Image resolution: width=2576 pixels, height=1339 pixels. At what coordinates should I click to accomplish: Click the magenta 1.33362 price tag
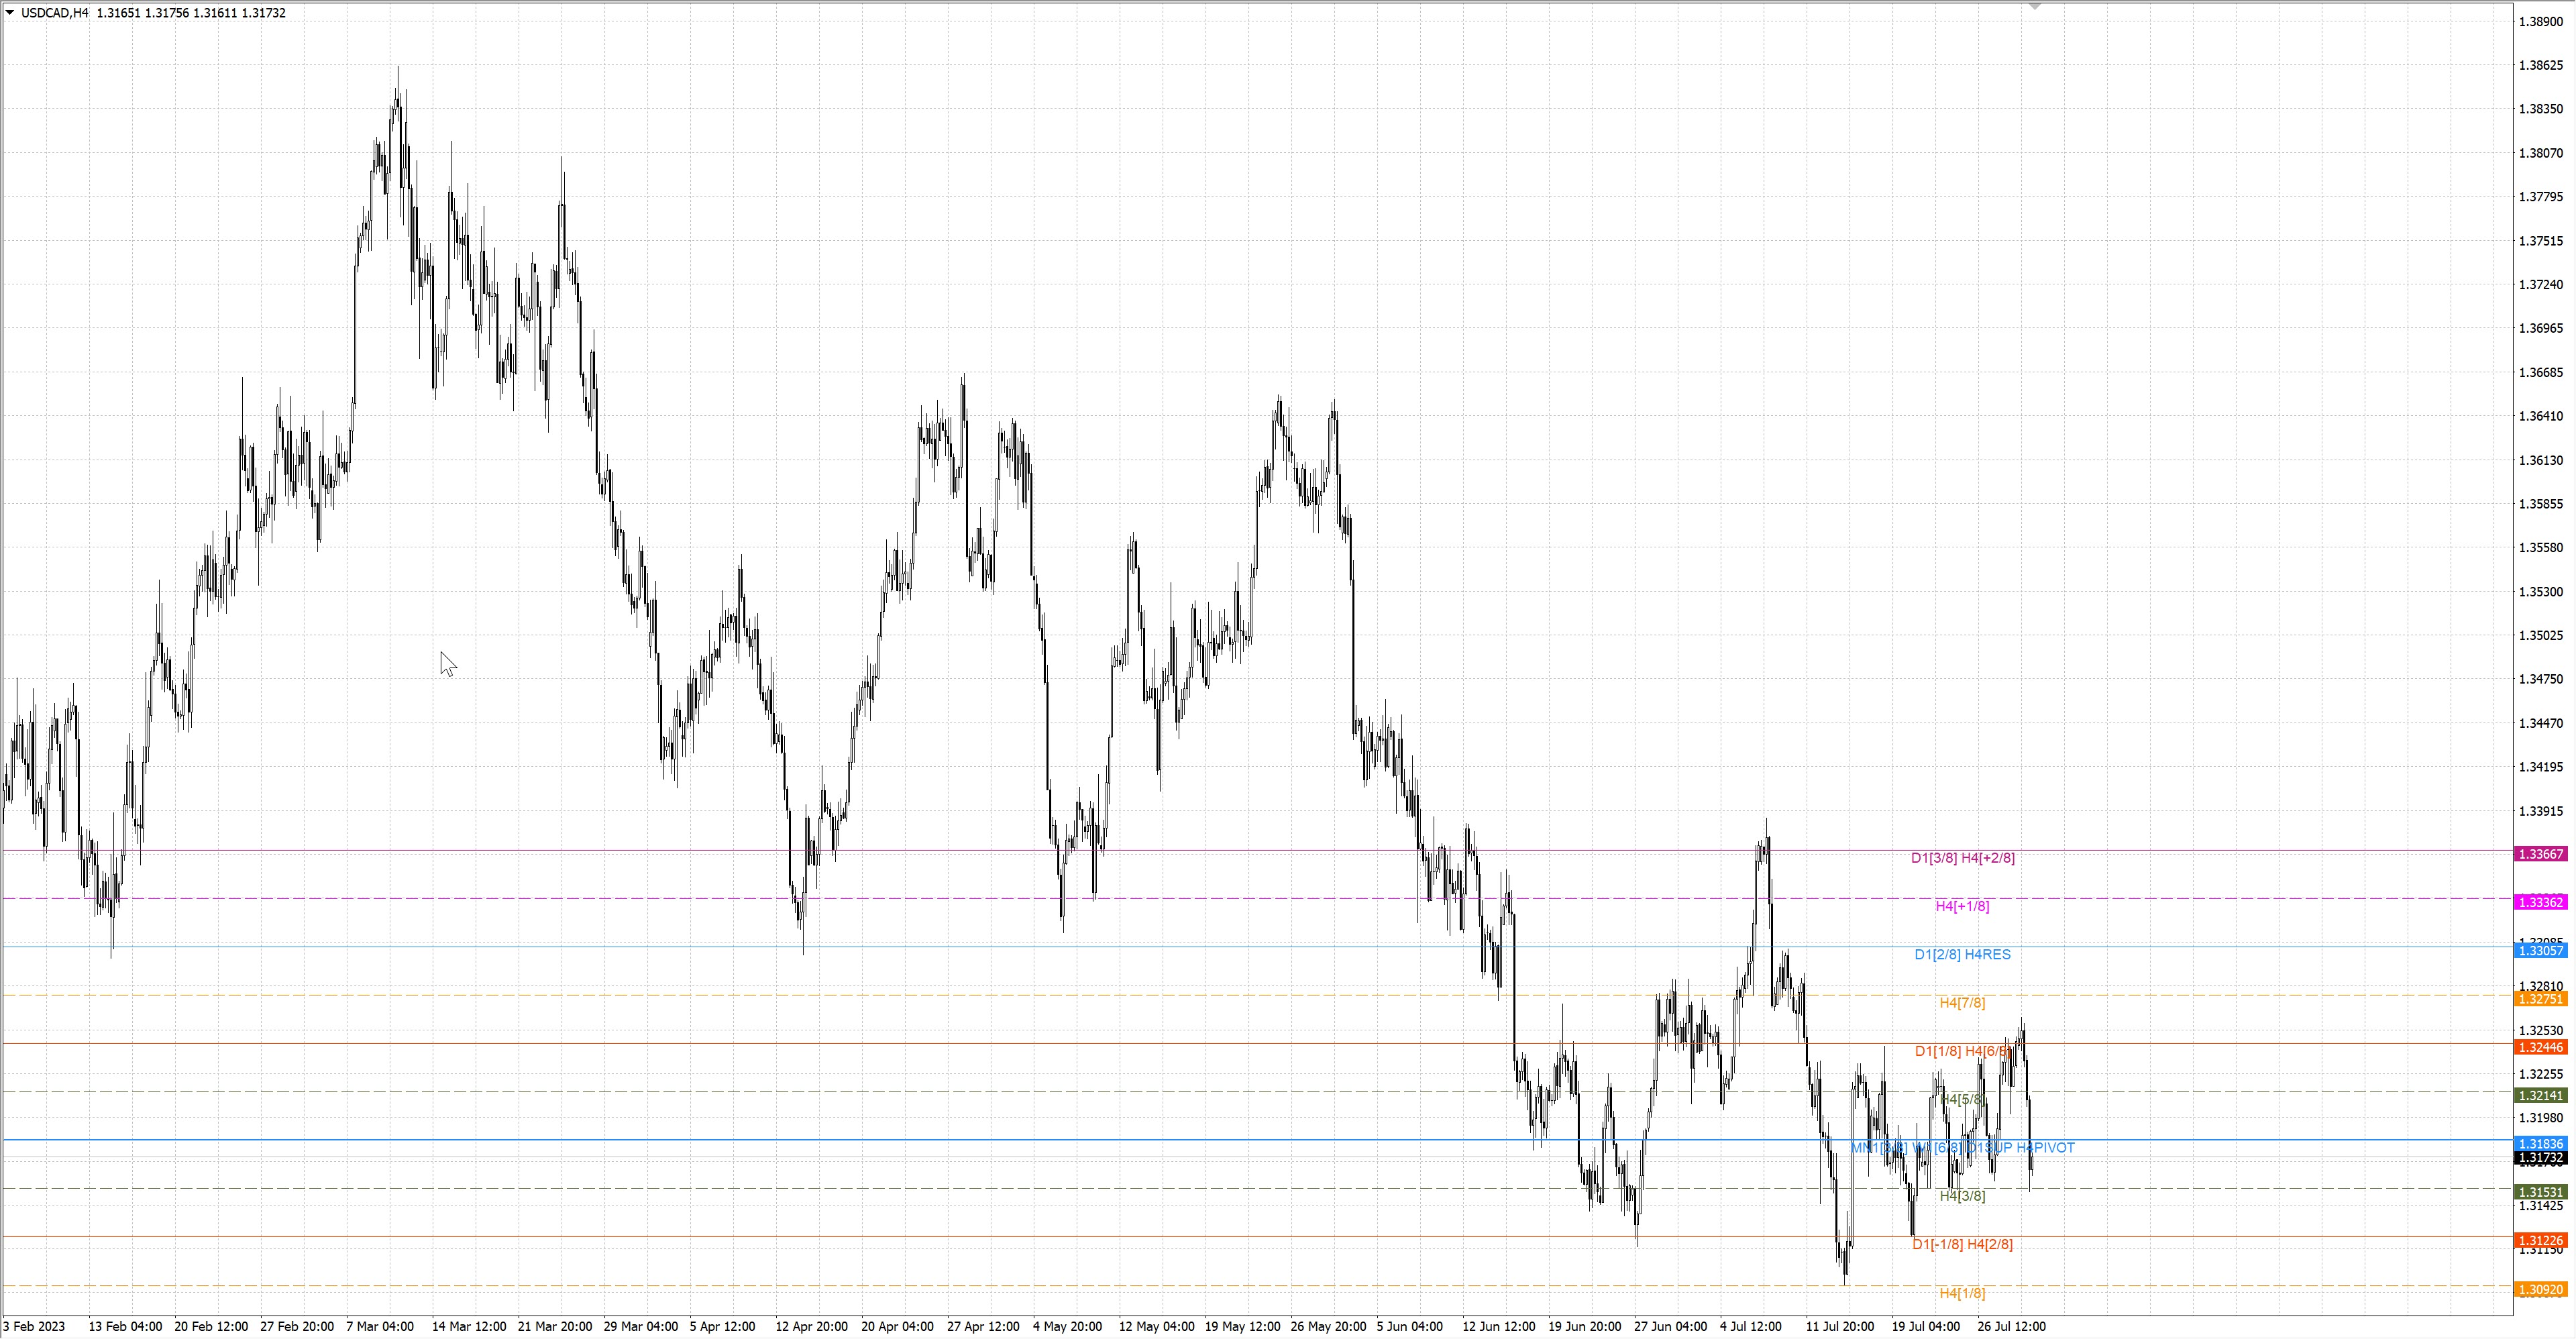coord(2540,902)
